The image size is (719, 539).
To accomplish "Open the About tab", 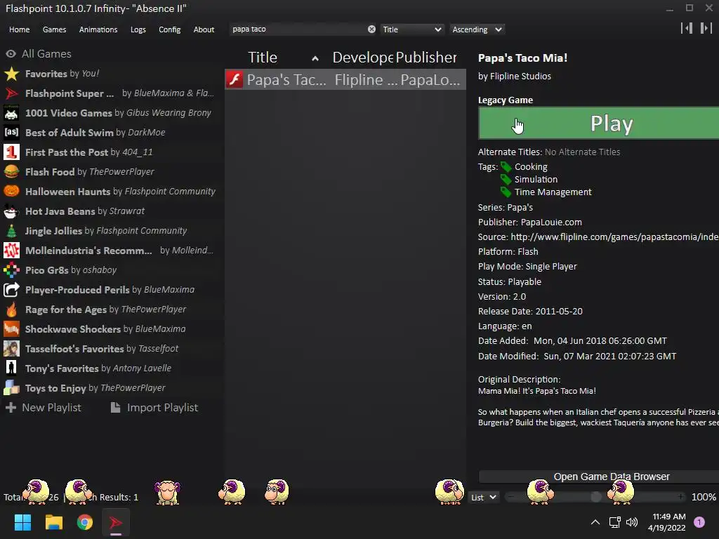I will pyautogui.click(x=204, y=29).
